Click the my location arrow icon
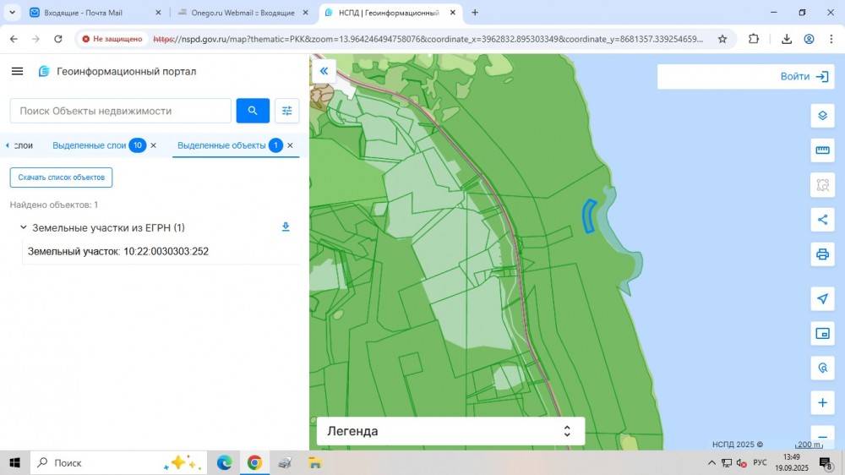The width and height of the screenshot is (845, 475). point(822,298)
